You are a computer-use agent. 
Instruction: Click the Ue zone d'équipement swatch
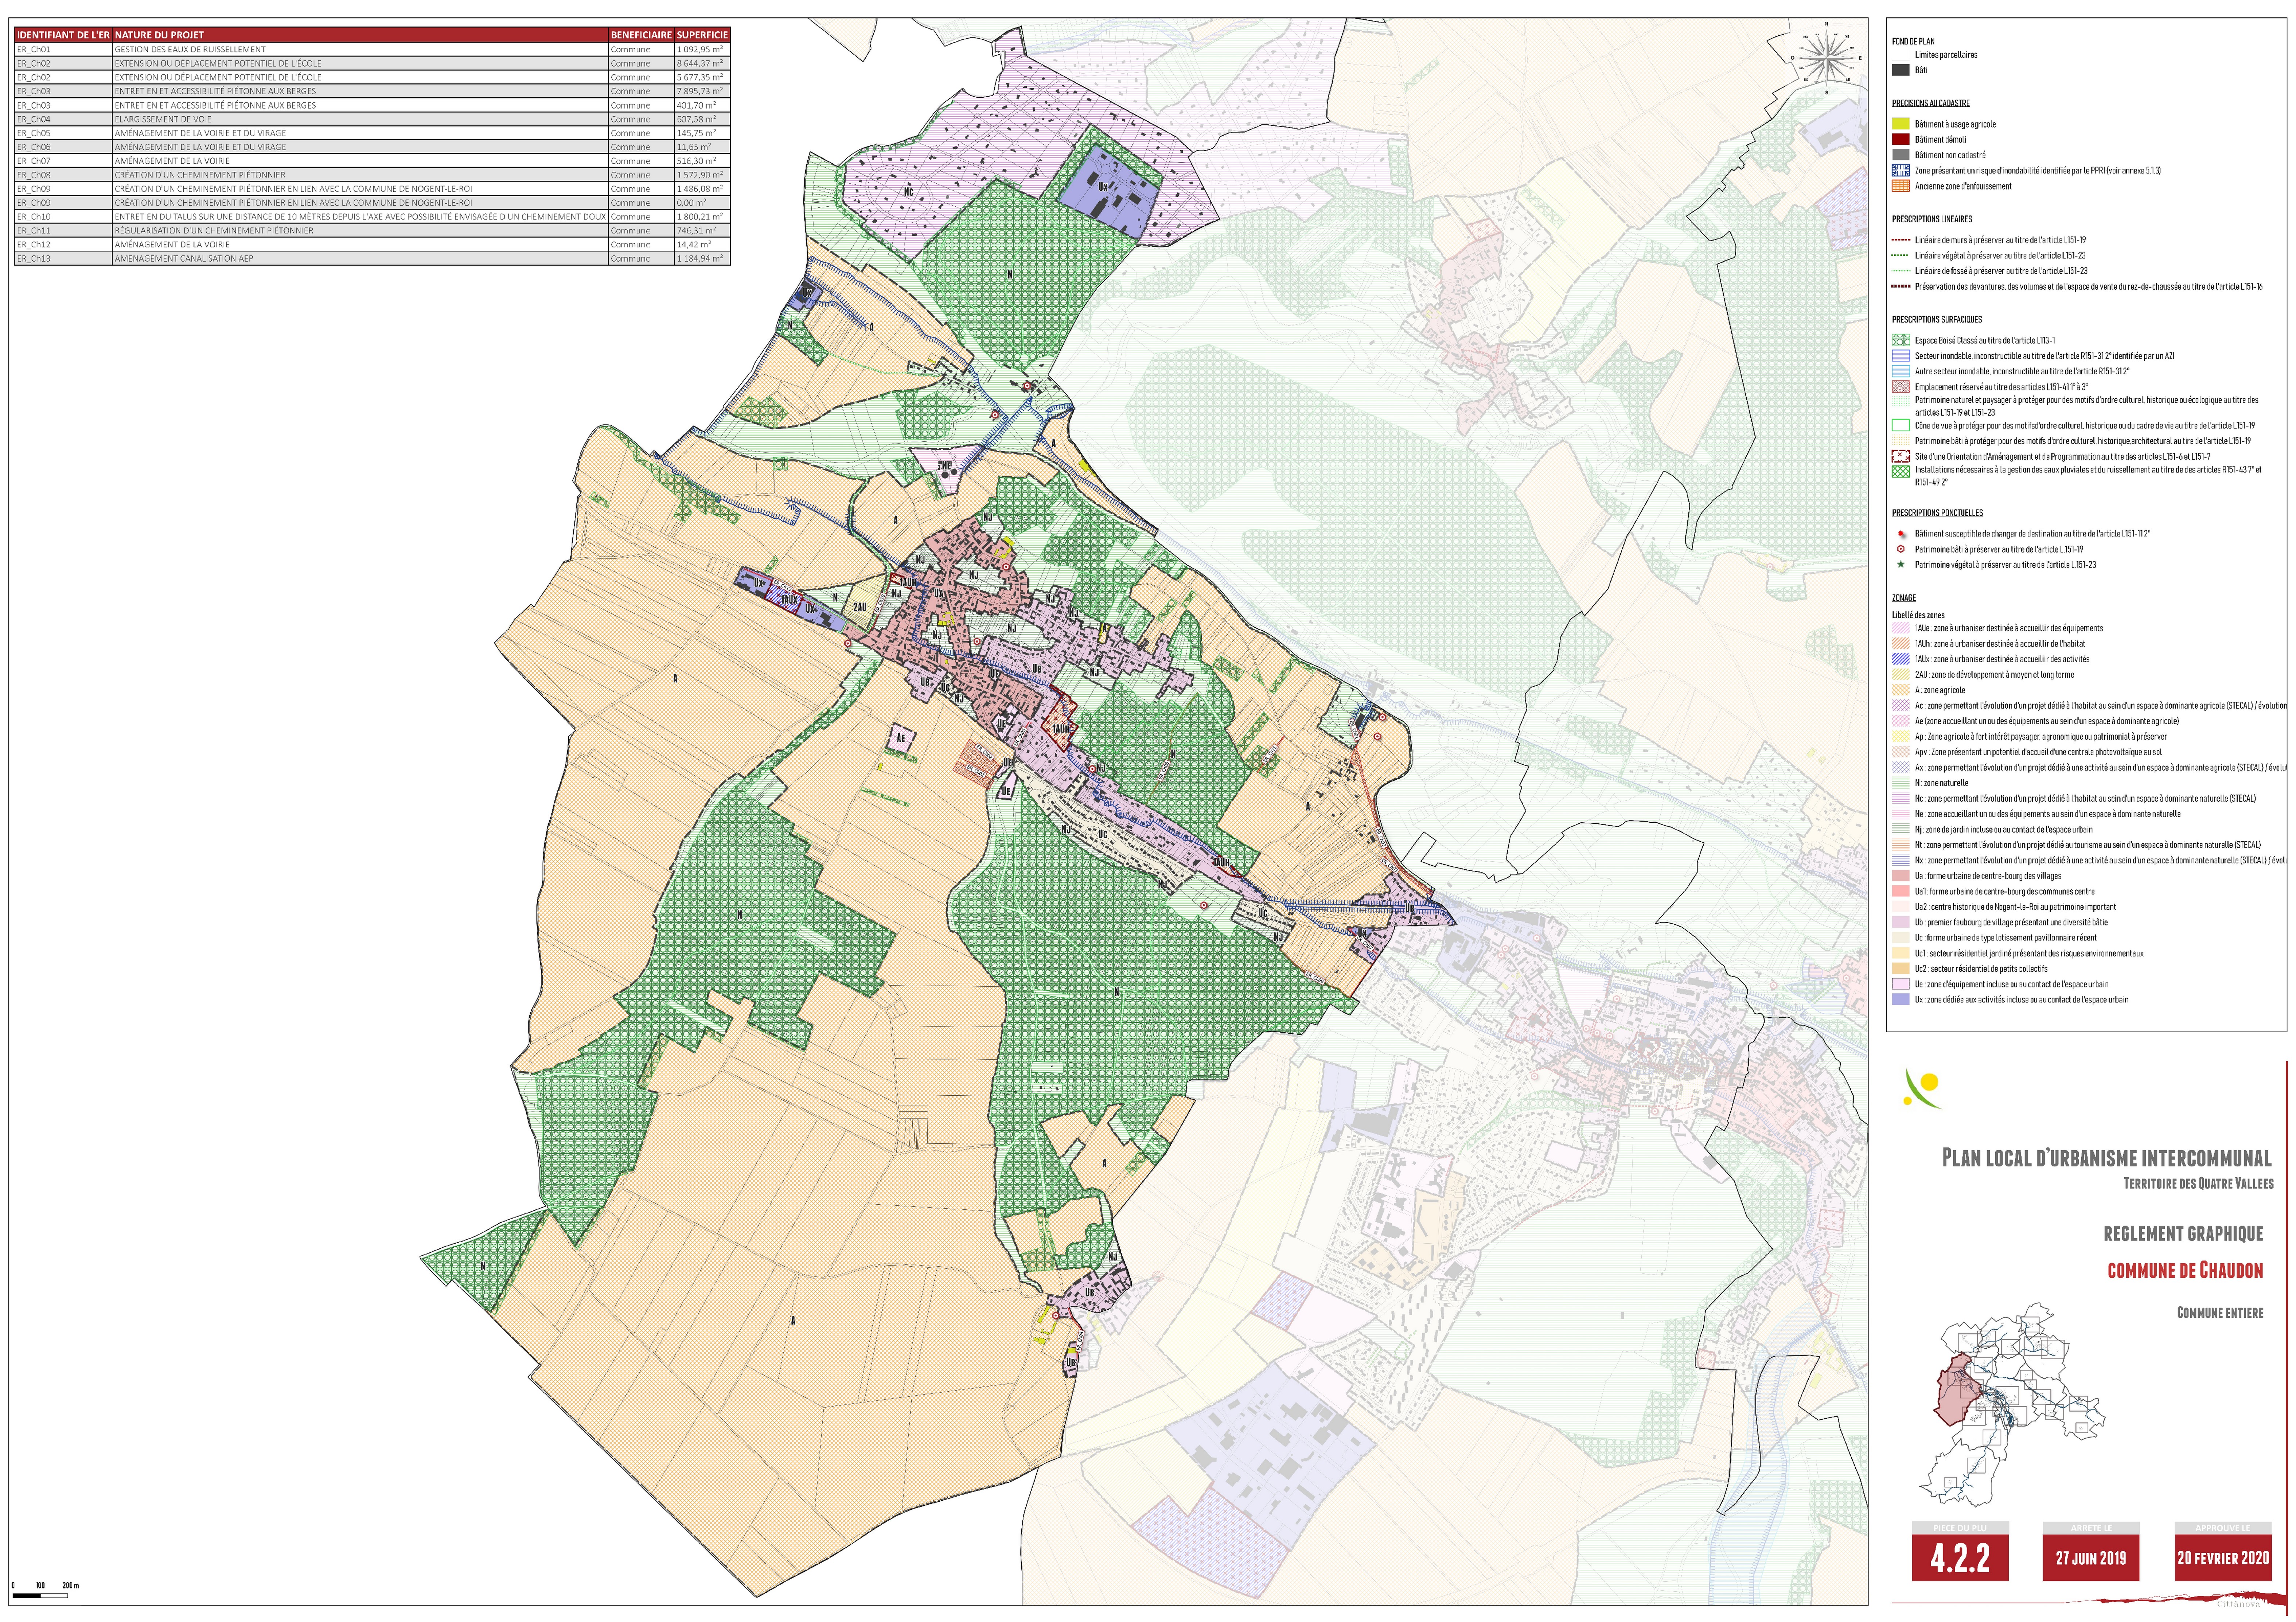tap(1901, 984)
